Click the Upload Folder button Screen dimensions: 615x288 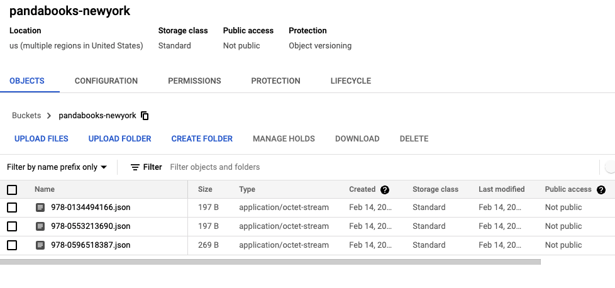click(119, 139)
